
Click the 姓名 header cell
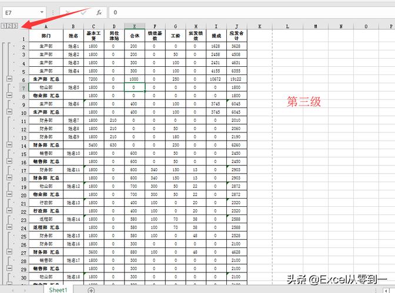(73, 36)
